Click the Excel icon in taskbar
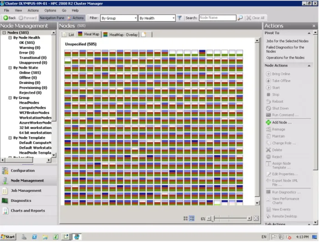 [56, 237]
